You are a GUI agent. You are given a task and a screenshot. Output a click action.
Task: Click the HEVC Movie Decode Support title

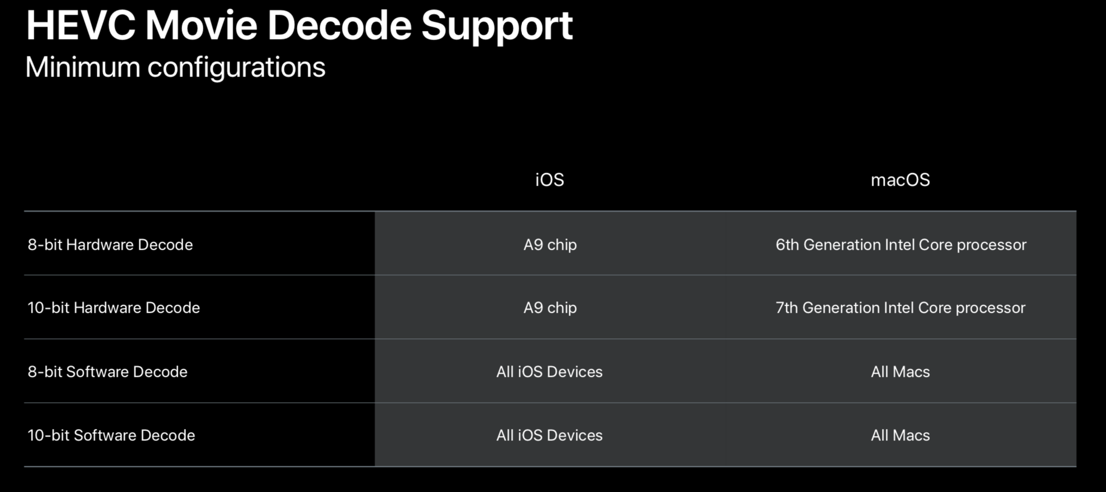pyautogui.click(x=299, y=25)
